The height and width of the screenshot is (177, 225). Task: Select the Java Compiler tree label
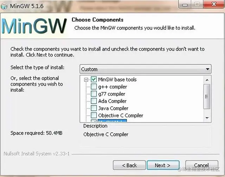[113, 108]
